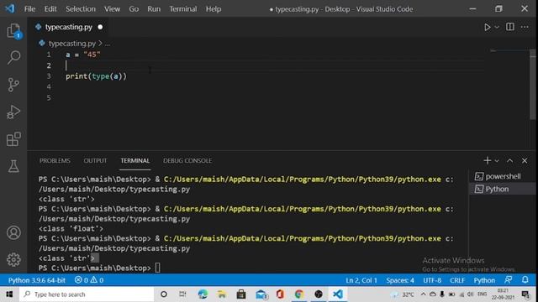Open notifications bell in status bar
This screenshot has width=538, height=302.
pos(525,280)
